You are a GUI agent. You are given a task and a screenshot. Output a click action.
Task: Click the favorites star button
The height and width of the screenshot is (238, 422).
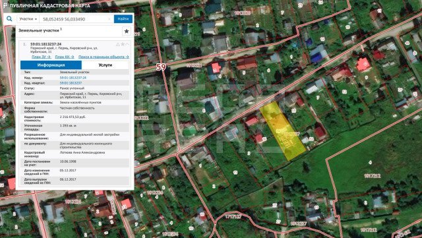126,31
